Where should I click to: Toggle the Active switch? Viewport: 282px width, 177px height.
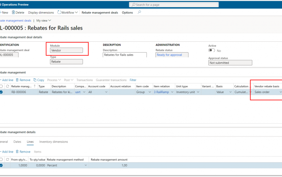211,50
